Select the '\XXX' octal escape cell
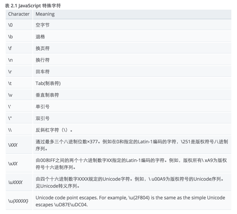 coord(19,145)
